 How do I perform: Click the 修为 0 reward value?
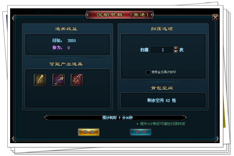pos(68,48)
